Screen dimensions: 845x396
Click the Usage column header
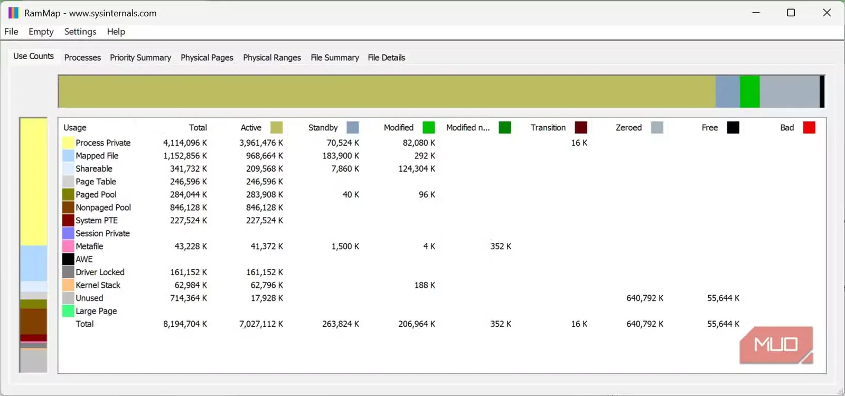coord(75,128)
